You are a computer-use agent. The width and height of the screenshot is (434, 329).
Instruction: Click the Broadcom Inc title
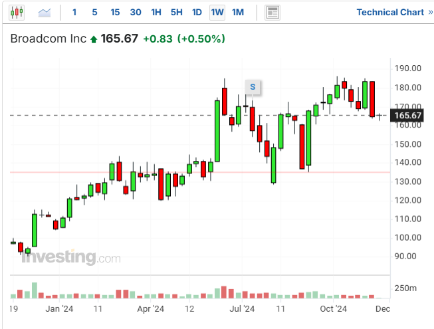pos(48,39)
